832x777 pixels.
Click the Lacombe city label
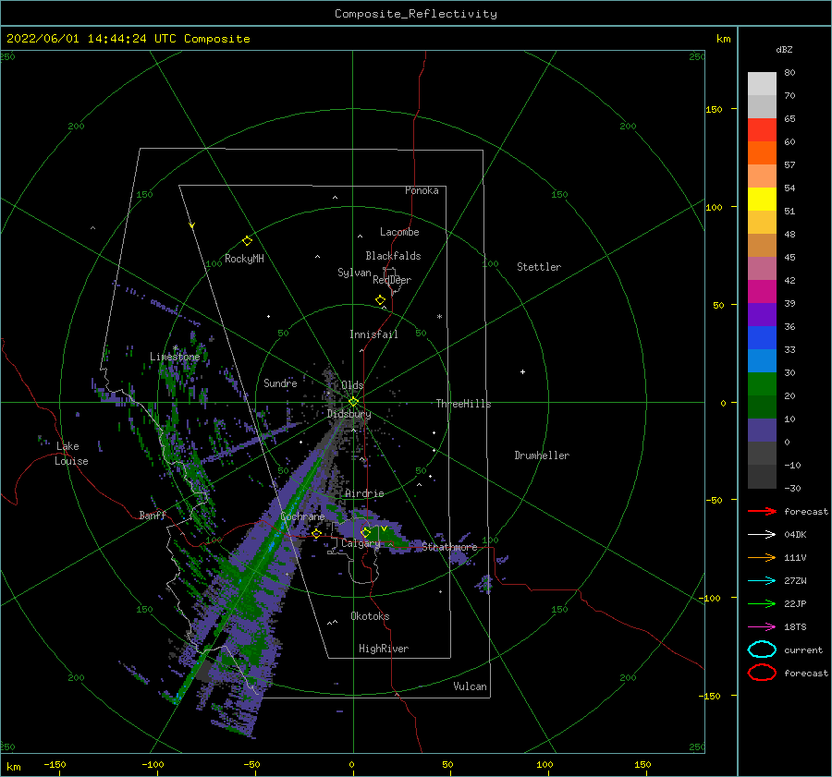click(399, 232)
